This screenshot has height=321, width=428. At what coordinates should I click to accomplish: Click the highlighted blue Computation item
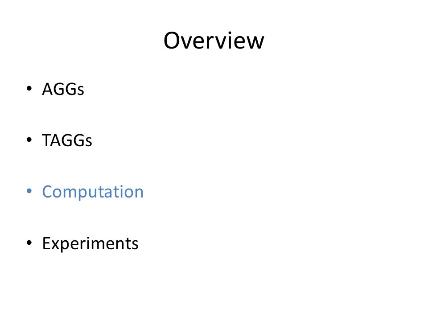[93, 192]
